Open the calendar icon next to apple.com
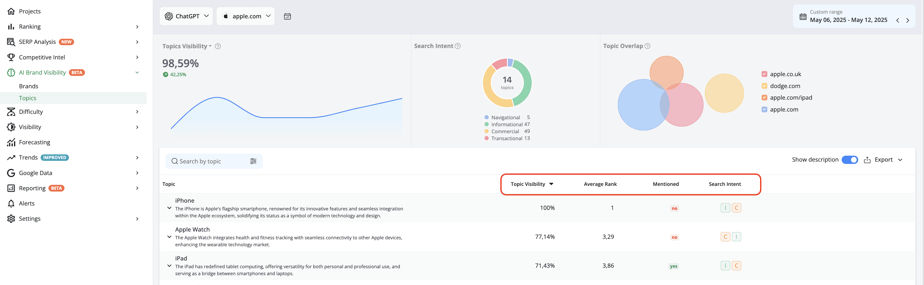This screenshot has height=285, width=924. (x=287, y=17)
